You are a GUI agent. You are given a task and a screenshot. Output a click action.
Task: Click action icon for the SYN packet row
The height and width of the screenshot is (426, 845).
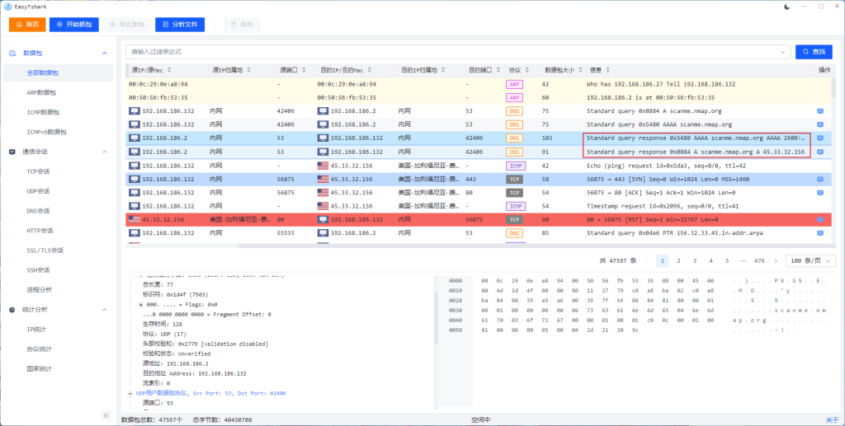[819, 179]
